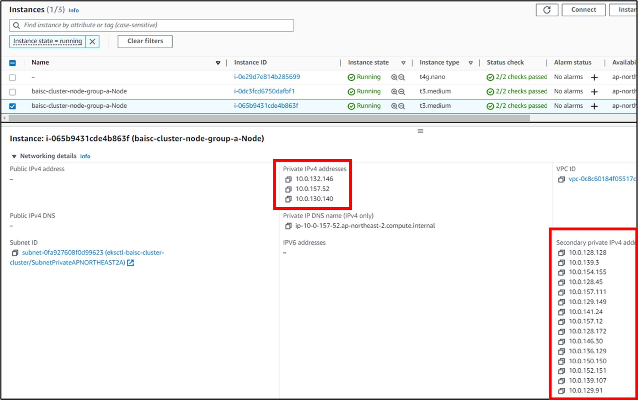Copy secondary IP 10.0.128.128
This screenshot has width=638, height=400.
[561, 253]
